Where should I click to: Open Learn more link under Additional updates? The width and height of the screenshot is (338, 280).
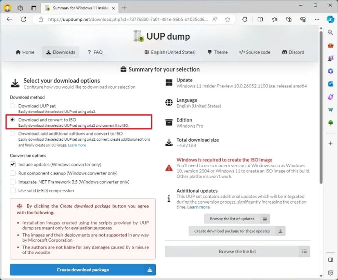(x=198, y=207)
